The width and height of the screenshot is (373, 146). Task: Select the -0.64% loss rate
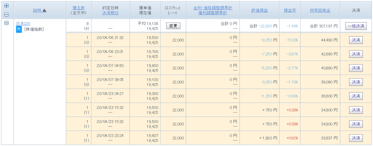coord(292,96)
